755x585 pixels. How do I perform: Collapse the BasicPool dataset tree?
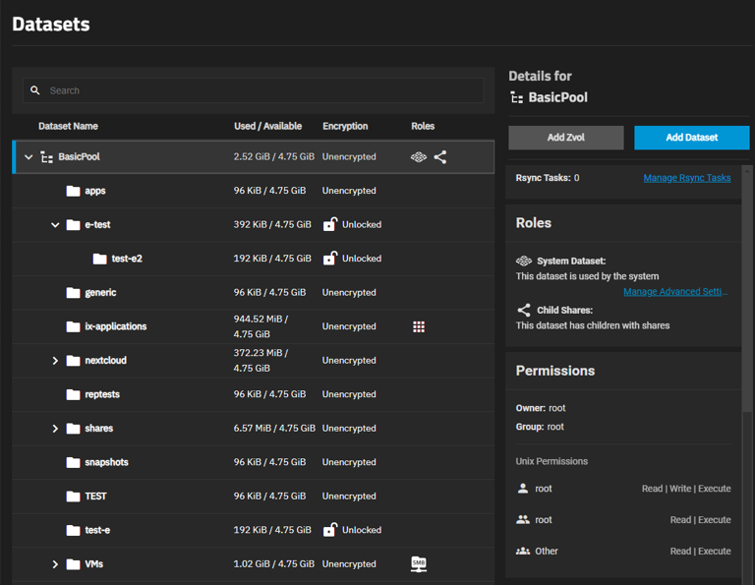pyautogui.click(x=29, y=157)
